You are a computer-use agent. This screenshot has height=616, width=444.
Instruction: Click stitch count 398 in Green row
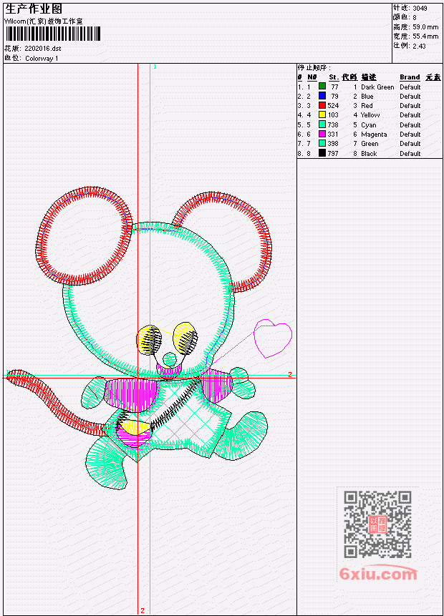[x=333, y=144]
